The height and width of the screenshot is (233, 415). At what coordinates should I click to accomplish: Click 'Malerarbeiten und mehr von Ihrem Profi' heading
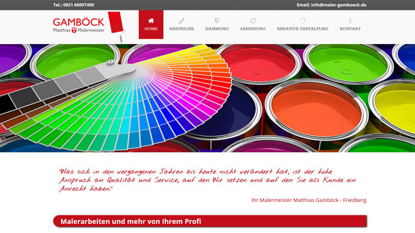(131, 221)
